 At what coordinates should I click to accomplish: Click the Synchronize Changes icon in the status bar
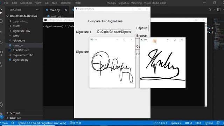click(x=13, y=123)
